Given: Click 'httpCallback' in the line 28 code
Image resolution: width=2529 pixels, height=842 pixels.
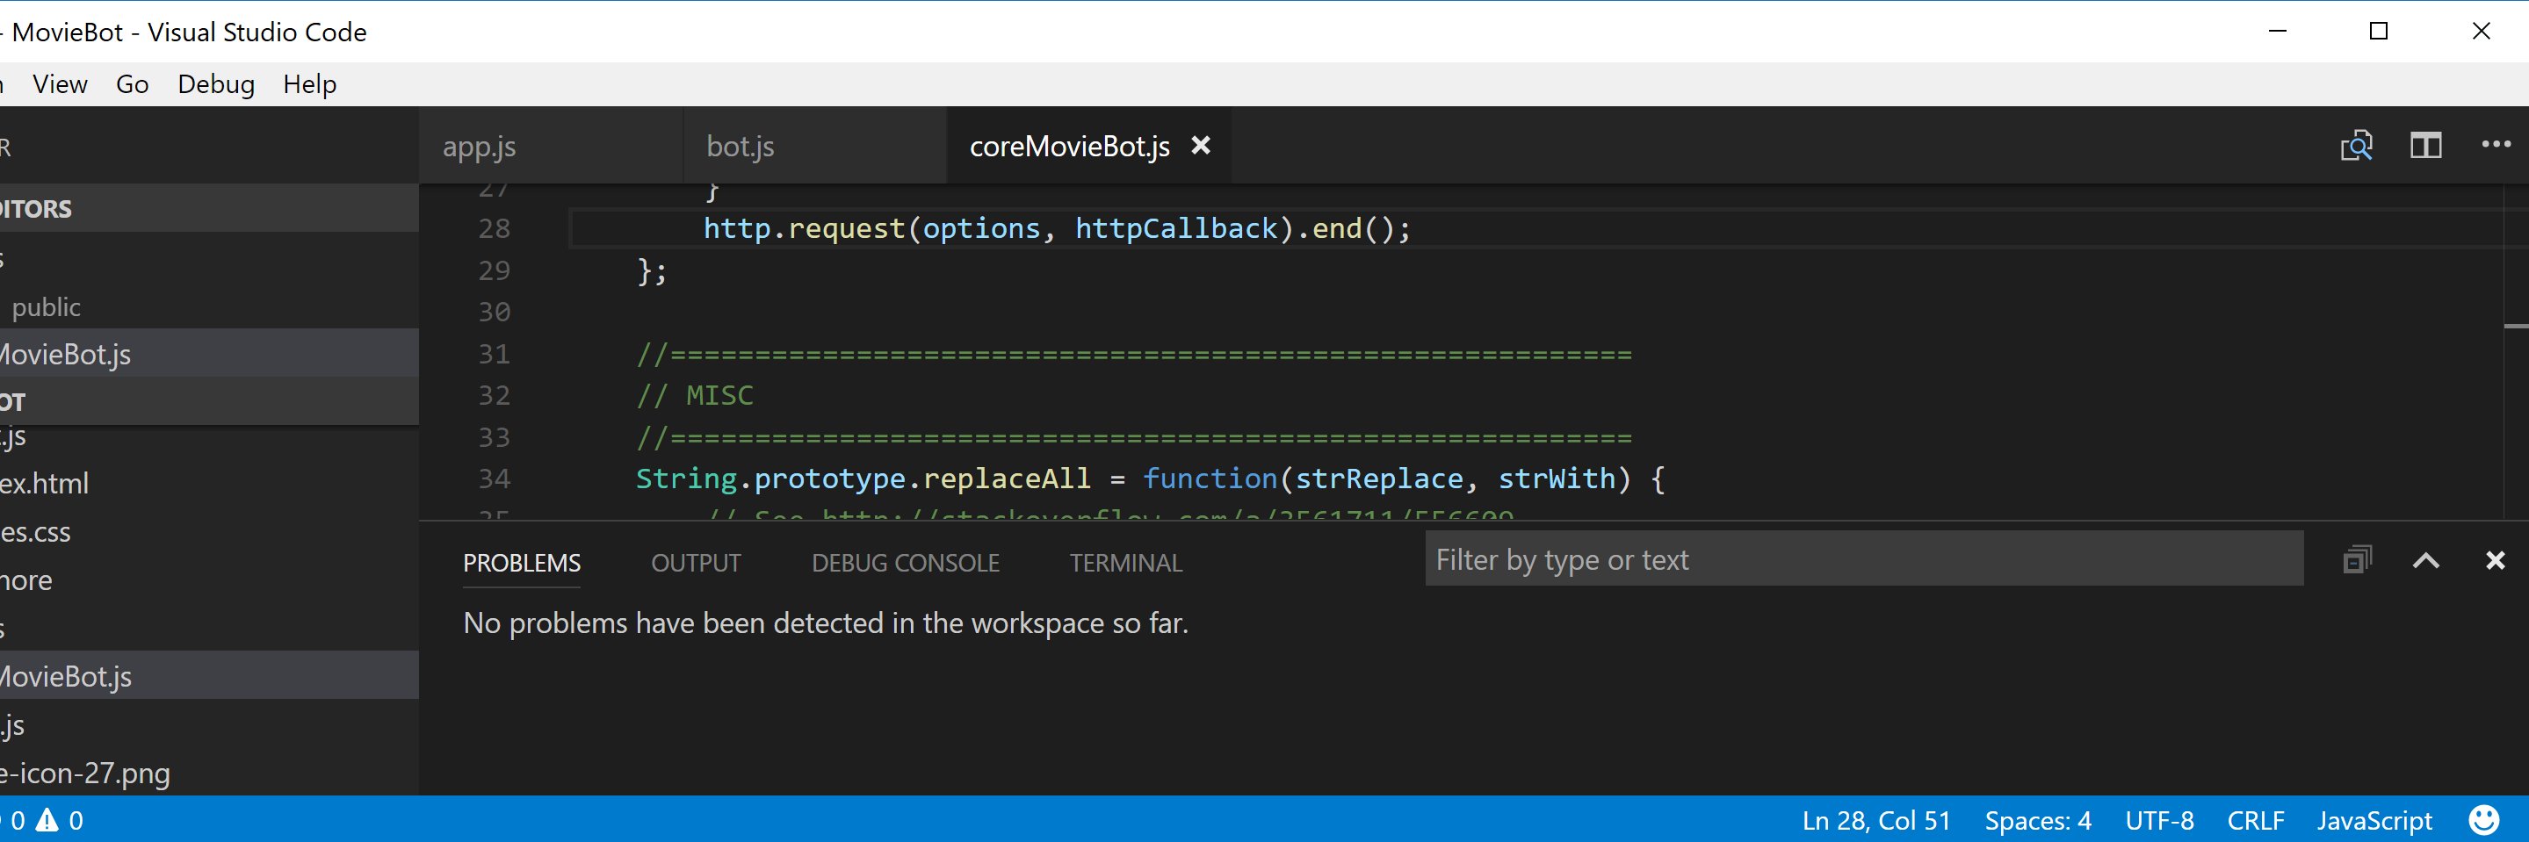Looking at the screenshot, I should tap(1176, 228).
